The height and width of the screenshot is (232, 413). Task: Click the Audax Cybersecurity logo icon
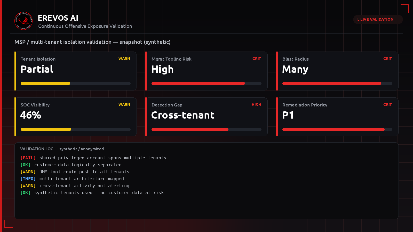(23, 21)
